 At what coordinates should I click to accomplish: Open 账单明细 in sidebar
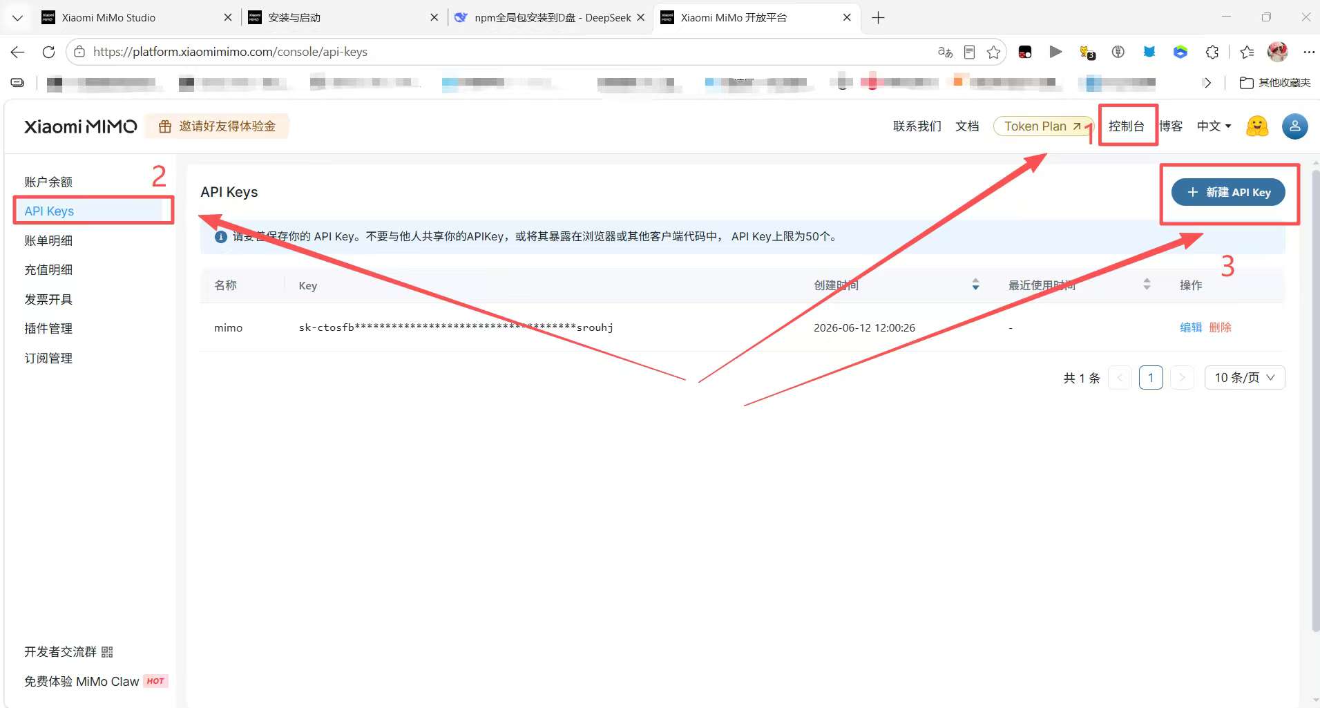pyautogui.click(x=48, y=241)
